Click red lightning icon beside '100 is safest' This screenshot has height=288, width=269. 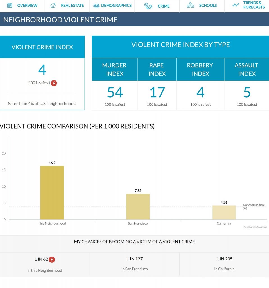point(54,83)
